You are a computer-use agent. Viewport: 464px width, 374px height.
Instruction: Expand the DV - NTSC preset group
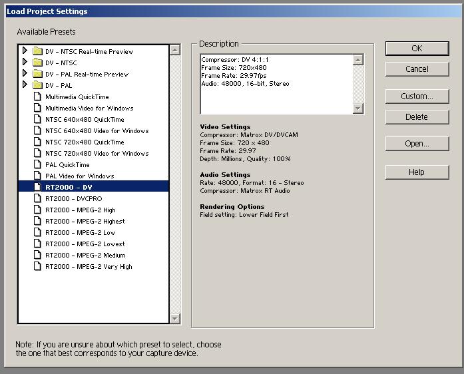pos(25,63)
